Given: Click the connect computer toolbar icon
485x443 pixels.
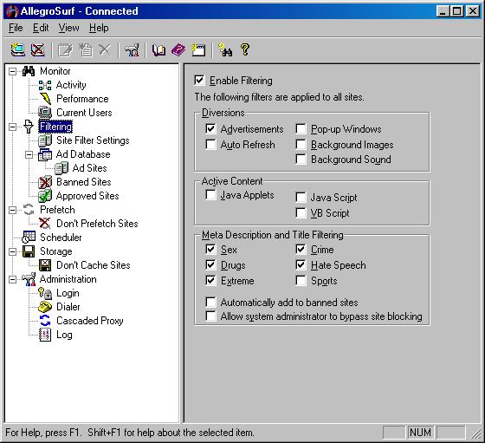Looking at the screenshot, I should [x=18, y=49].
